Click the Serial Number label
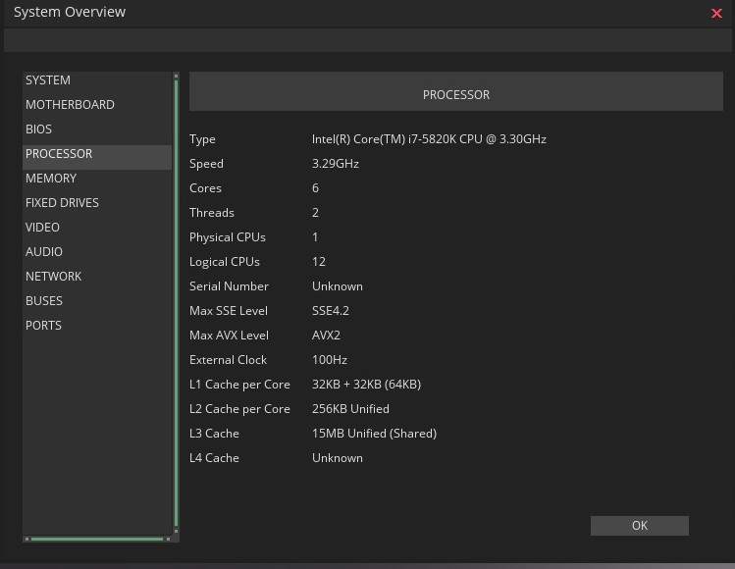The width and height of the screenshot is (735, 569). pos(229,286)
